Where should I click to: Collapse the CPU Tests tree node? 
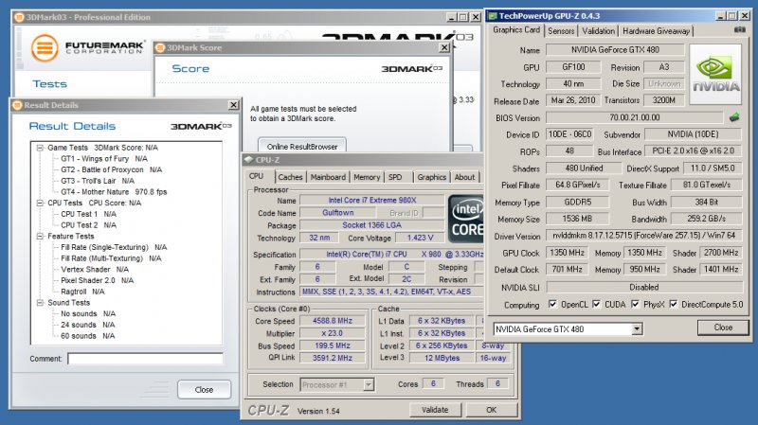coord(40,203)
